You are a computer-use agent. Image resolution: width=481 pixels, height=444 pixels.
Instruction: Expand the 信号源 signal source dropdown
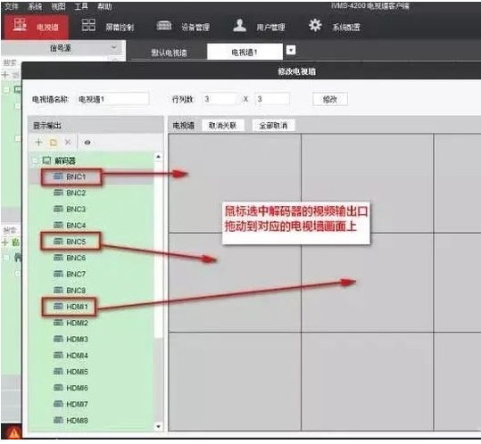click(114, 48)
